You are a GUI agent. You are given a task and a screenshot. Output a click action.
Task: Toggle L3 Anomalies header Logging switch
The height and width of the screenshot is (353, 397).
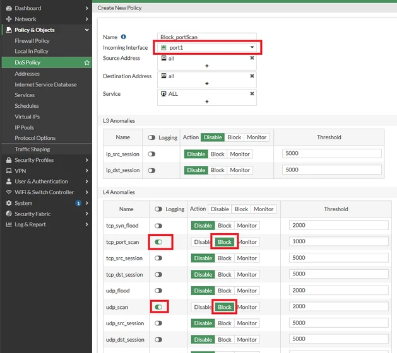[151, 137]
